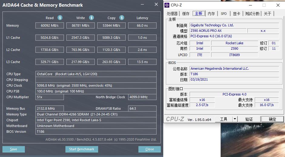Minimize the AIDA64 benchmark window
285x157 pixels.
coord(142,4)
